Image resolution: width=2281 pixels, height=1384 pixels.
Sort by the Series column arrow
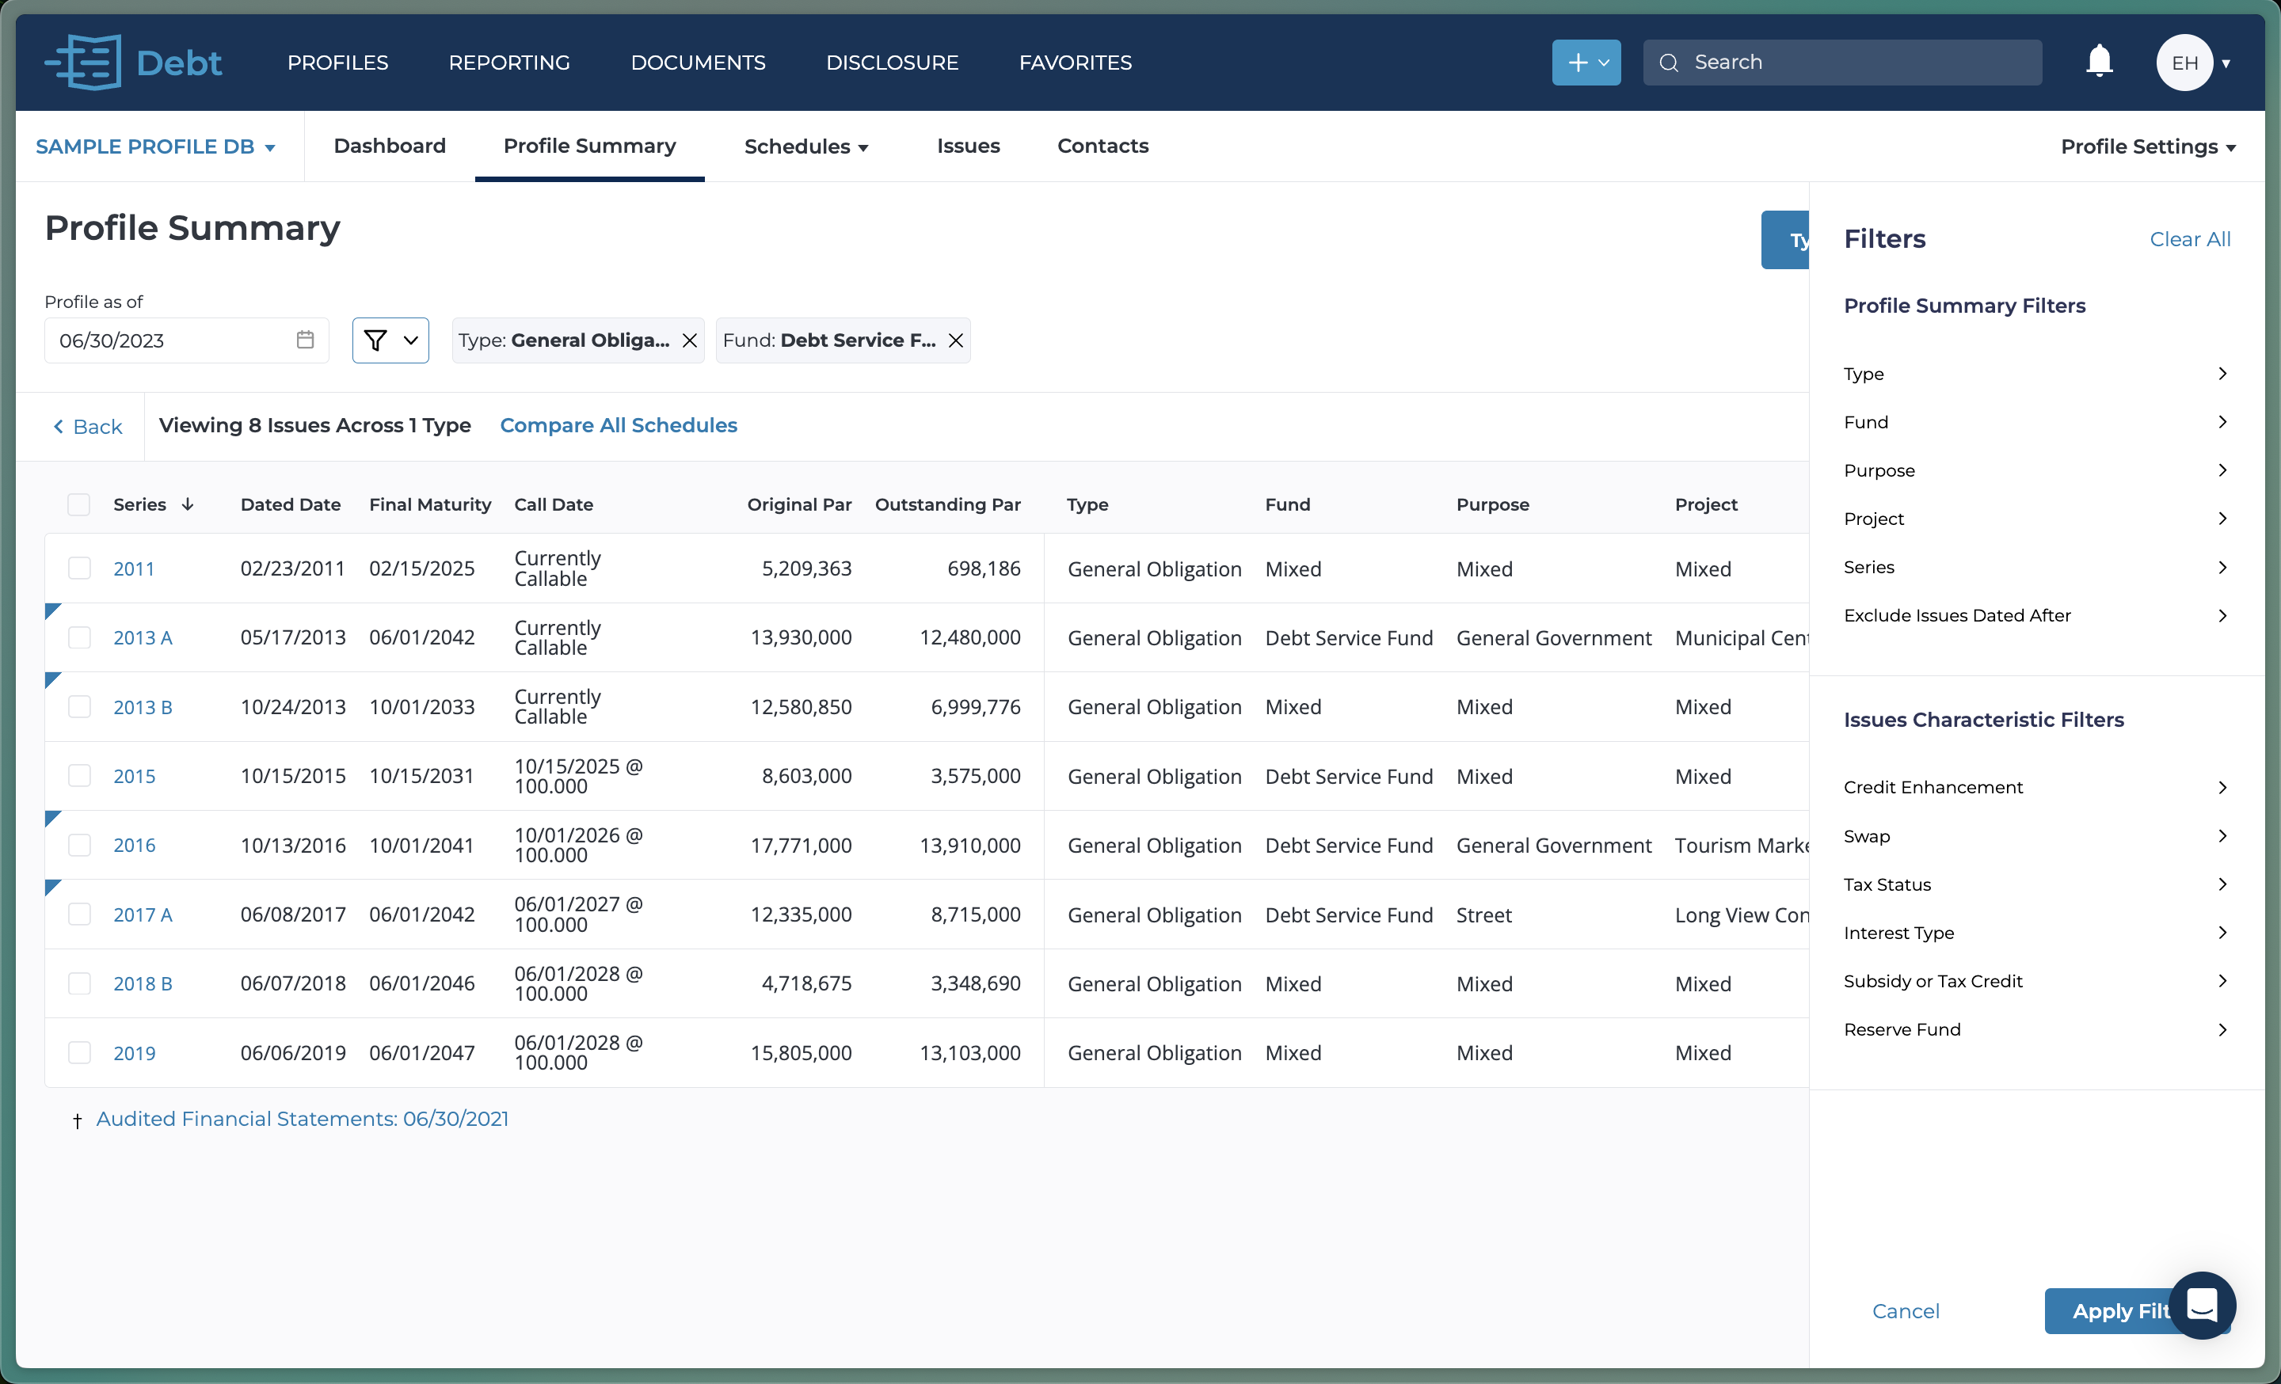[188, 504]
